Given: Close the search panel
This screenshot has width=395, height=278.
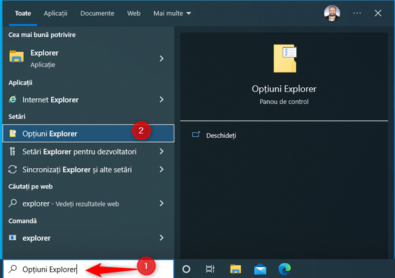Looking at the screenshot, I should (x=378, y=13).
